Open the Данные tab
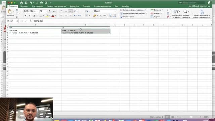This screenshot has height=121, width=215. click(x=87, y=6)
